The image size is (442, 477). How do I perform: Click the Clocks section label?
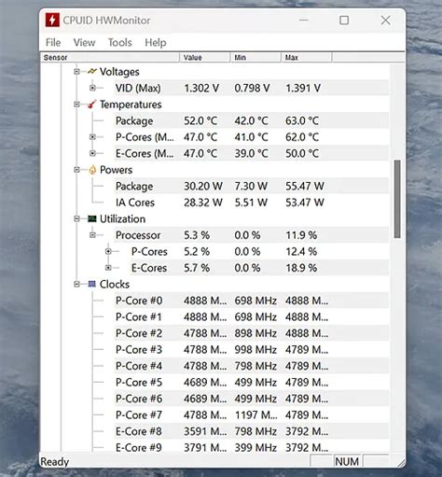(115, 285)
